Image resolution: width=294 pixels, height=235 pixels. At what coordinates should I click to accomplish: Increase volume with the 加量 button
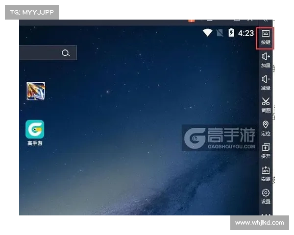[265, 60]
